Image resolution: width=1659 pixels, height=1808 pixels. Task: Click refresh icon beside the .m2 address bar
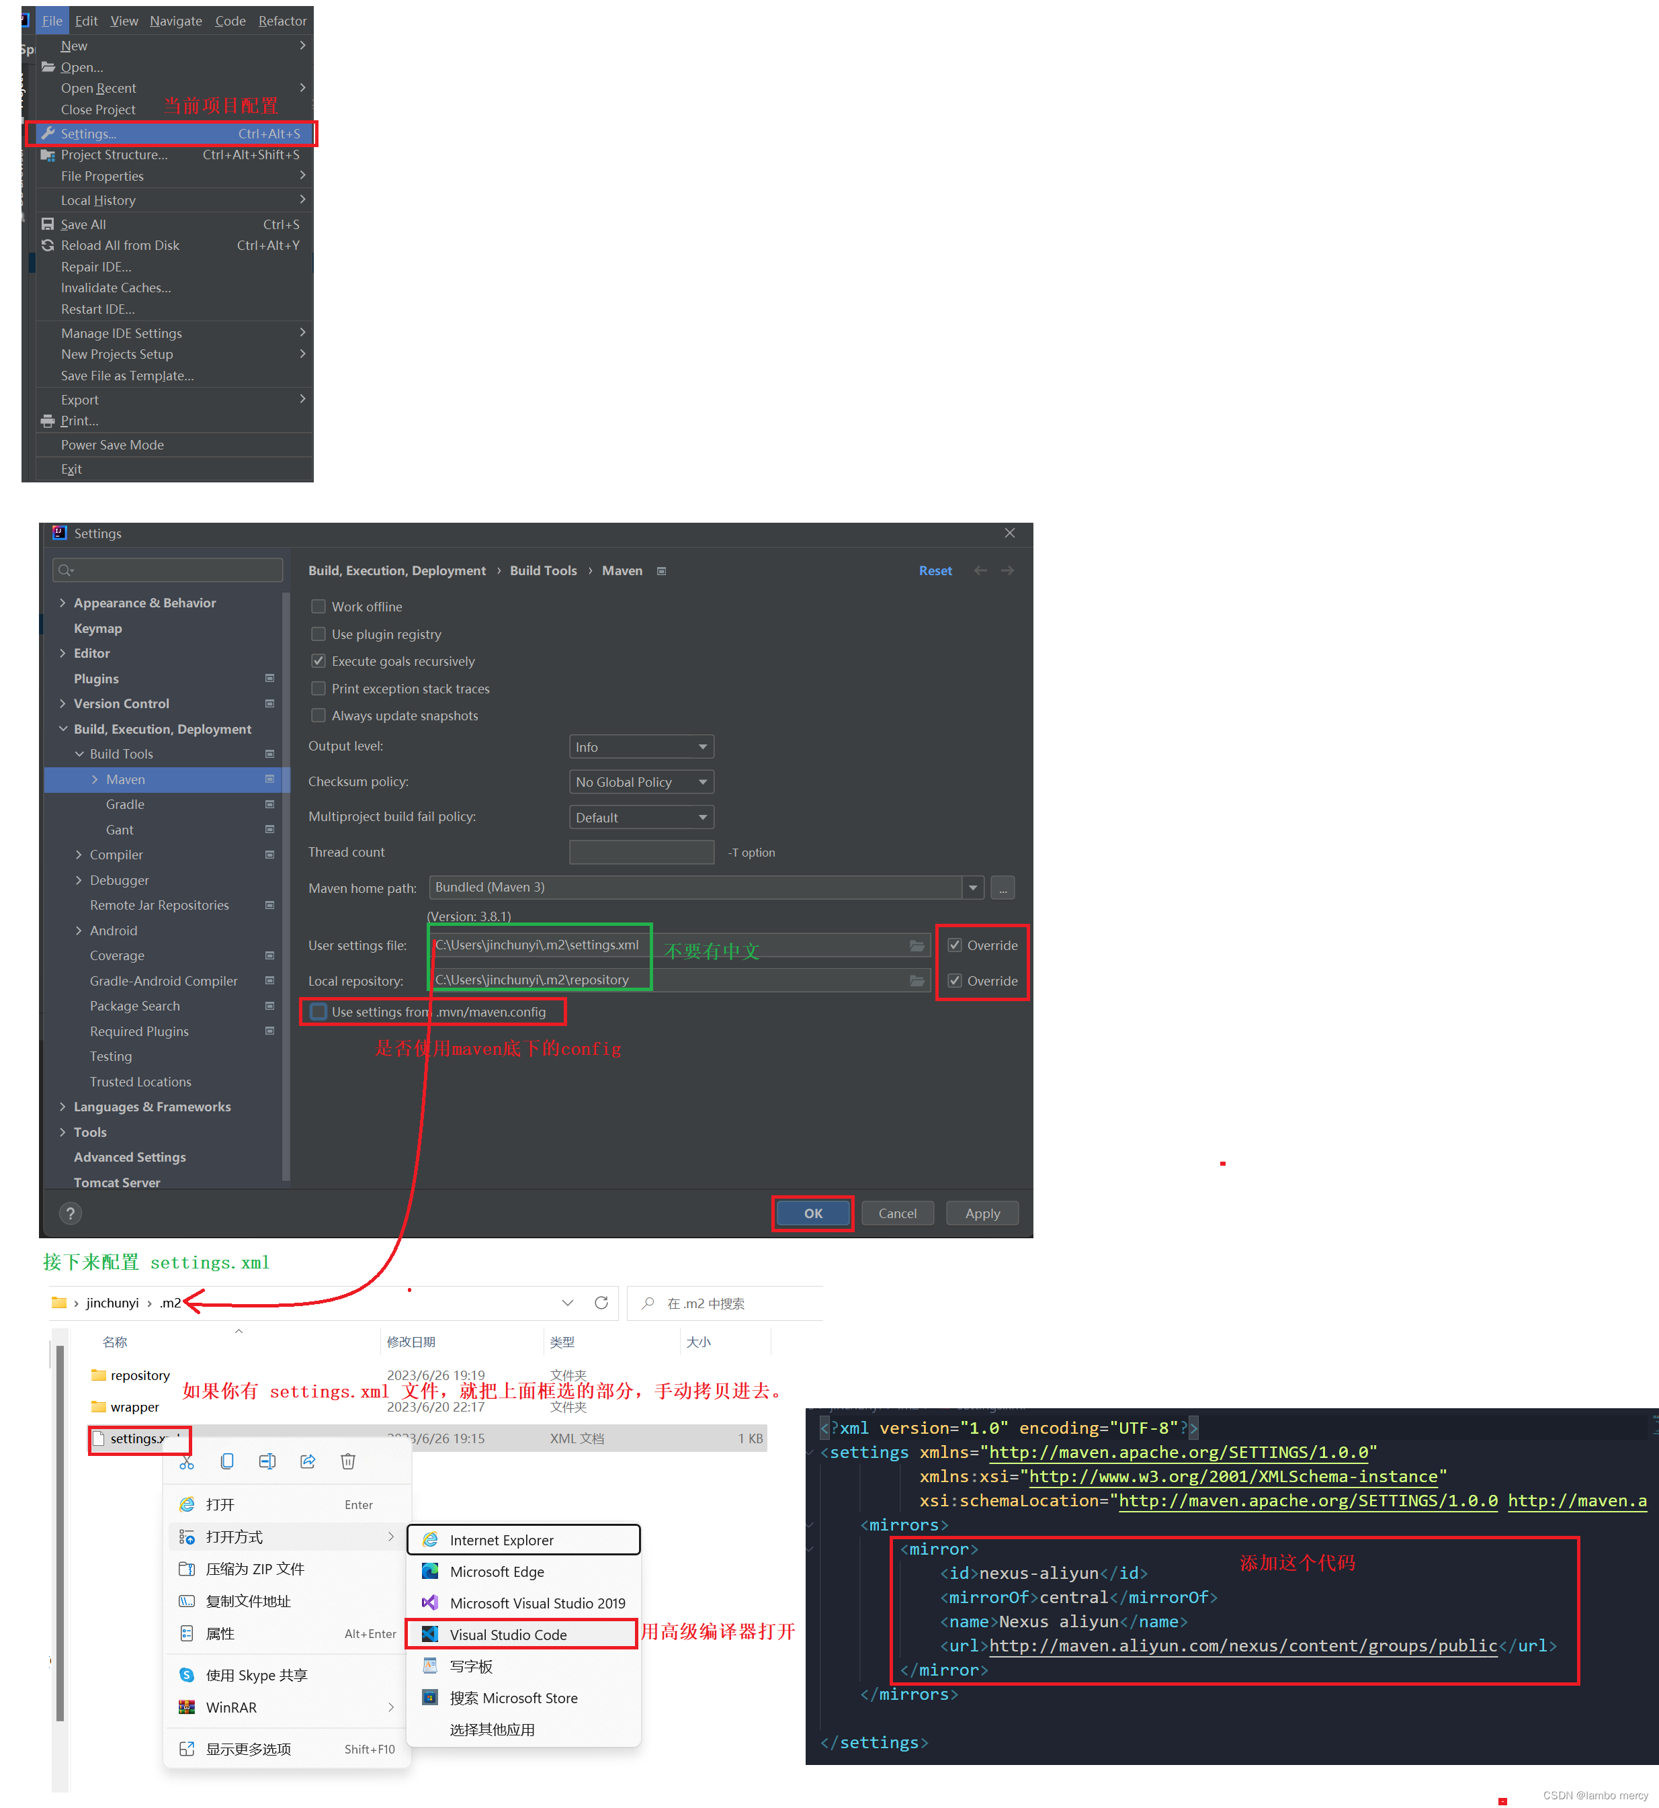tap(601, 1303)
